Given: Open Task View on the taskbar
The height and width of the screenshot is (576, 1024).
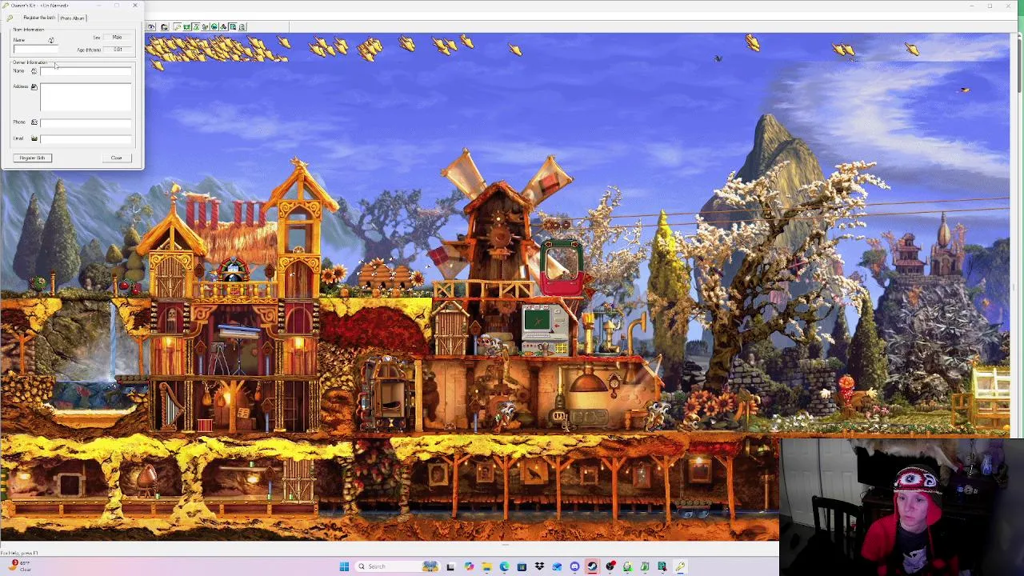Looking at the screenshot, I should click(x=450, y=566).
